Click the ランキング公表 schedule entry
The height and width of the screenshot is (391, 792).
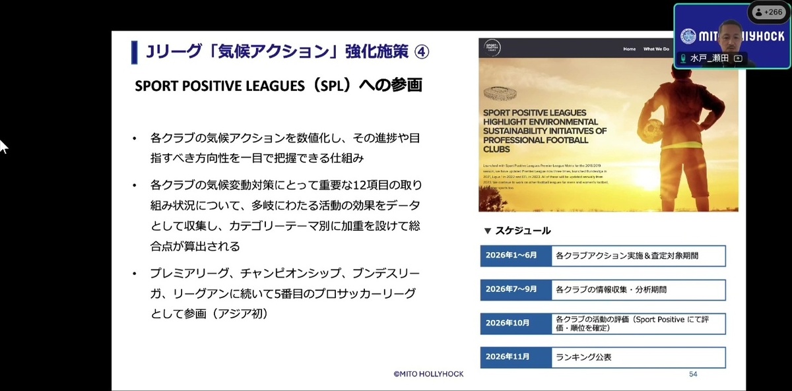638,357
